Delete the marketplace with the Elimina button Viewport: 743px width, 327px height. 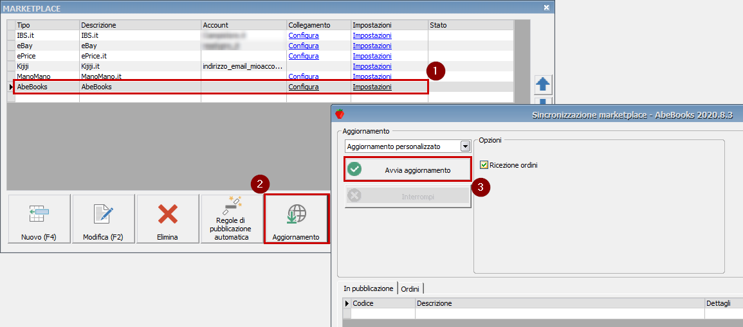(167, 219)
